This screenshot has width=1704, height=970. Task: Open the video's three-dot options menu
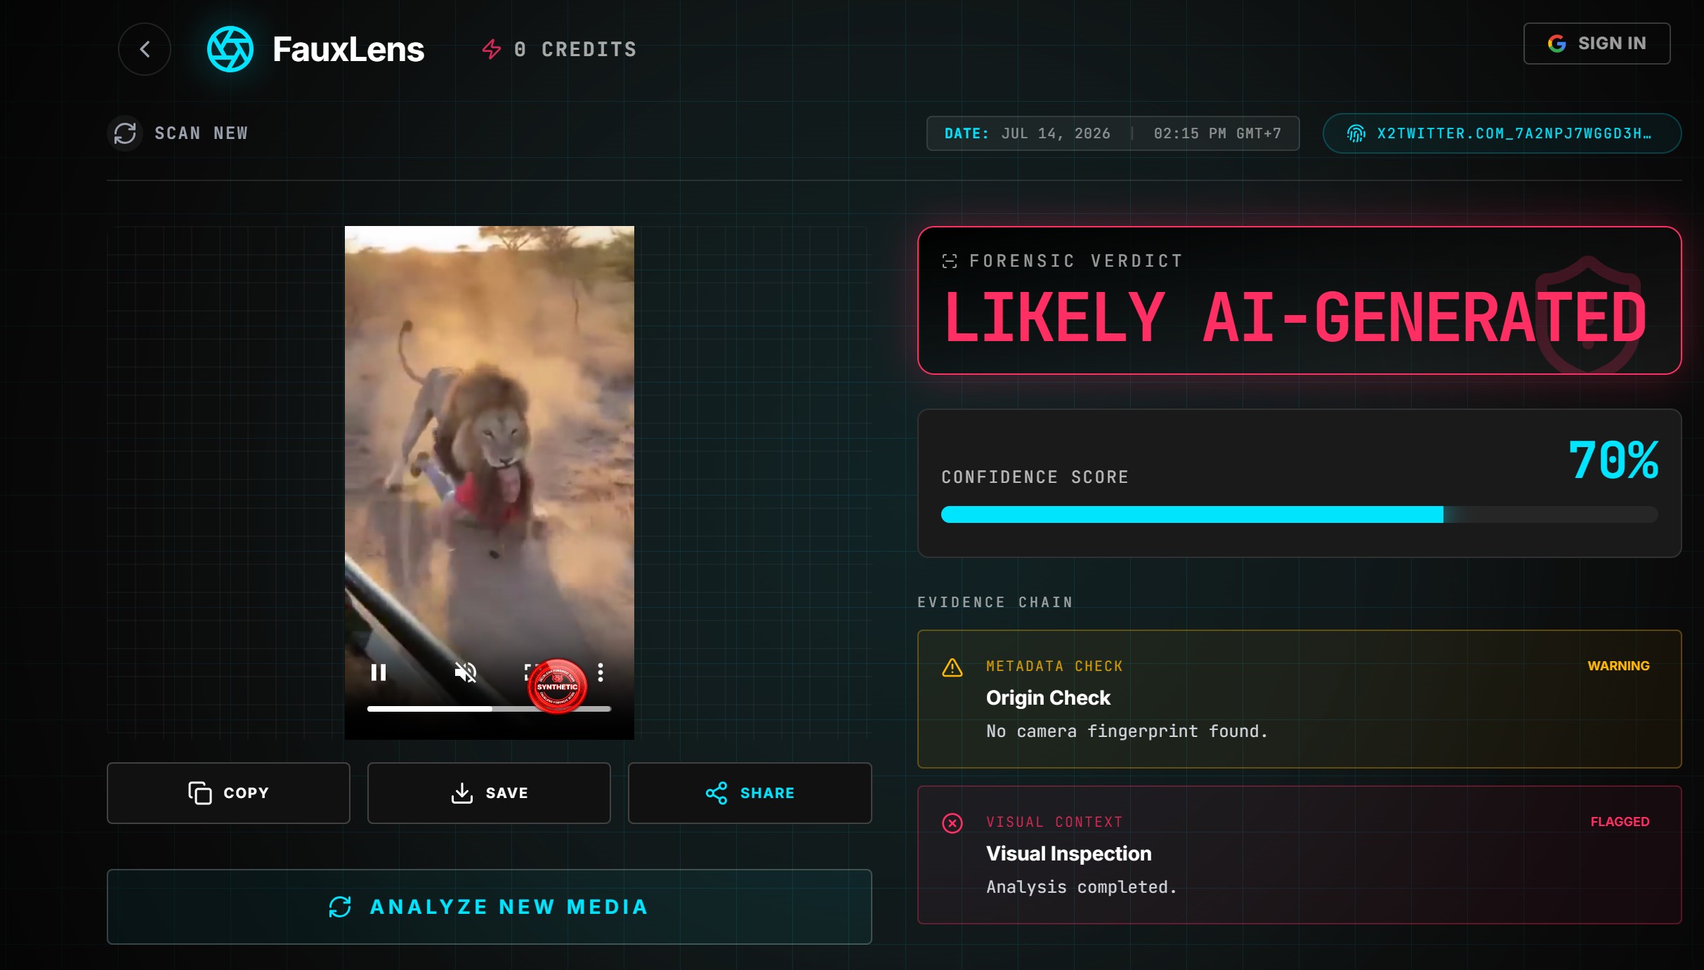coord(601,672)
